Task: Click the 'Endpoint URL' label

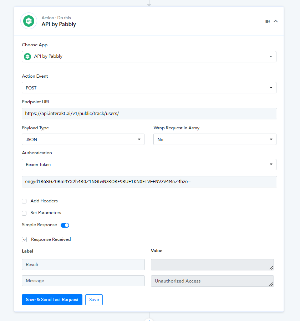Action: click(36, 102)
